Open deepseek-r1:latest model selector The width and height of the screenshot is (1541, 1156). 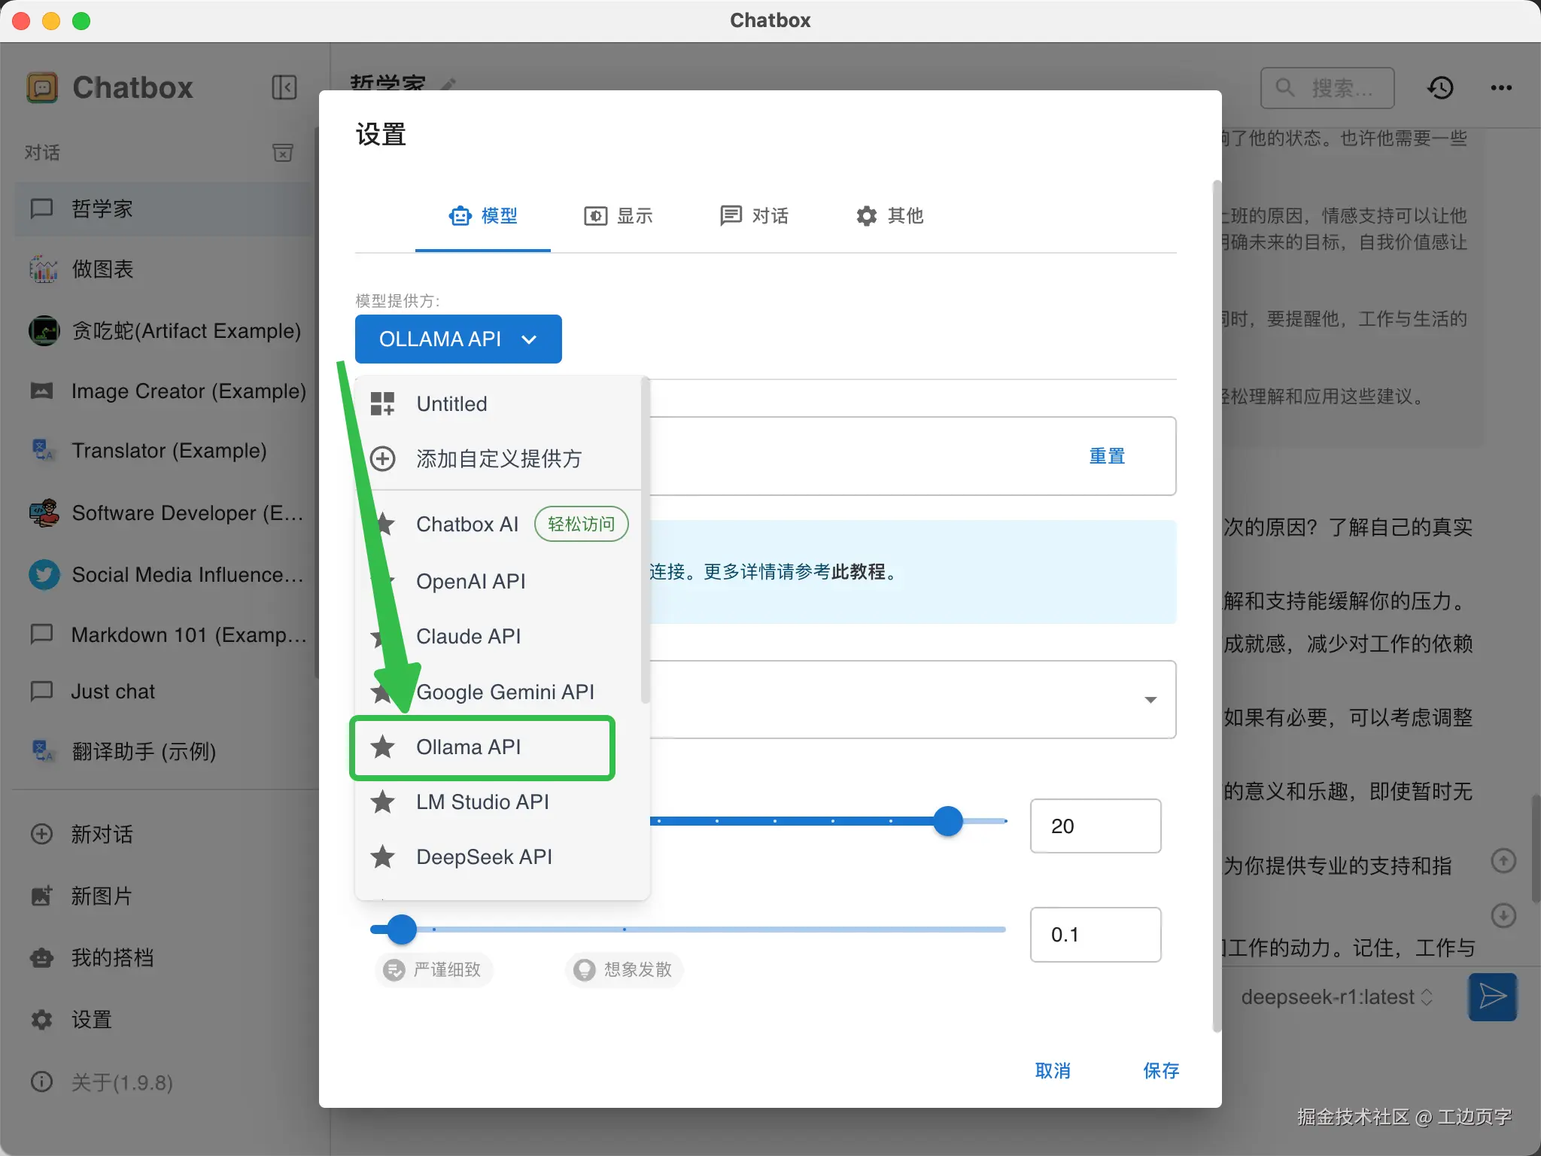click(1336, 997)
